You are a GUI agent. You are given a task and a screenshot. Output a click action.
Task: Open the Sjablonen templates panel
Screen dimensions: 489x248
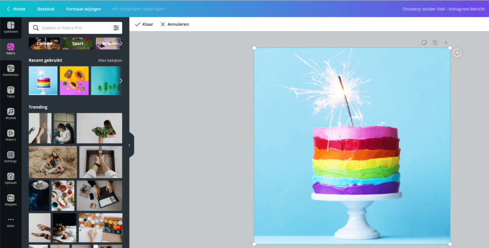(11, 28)
